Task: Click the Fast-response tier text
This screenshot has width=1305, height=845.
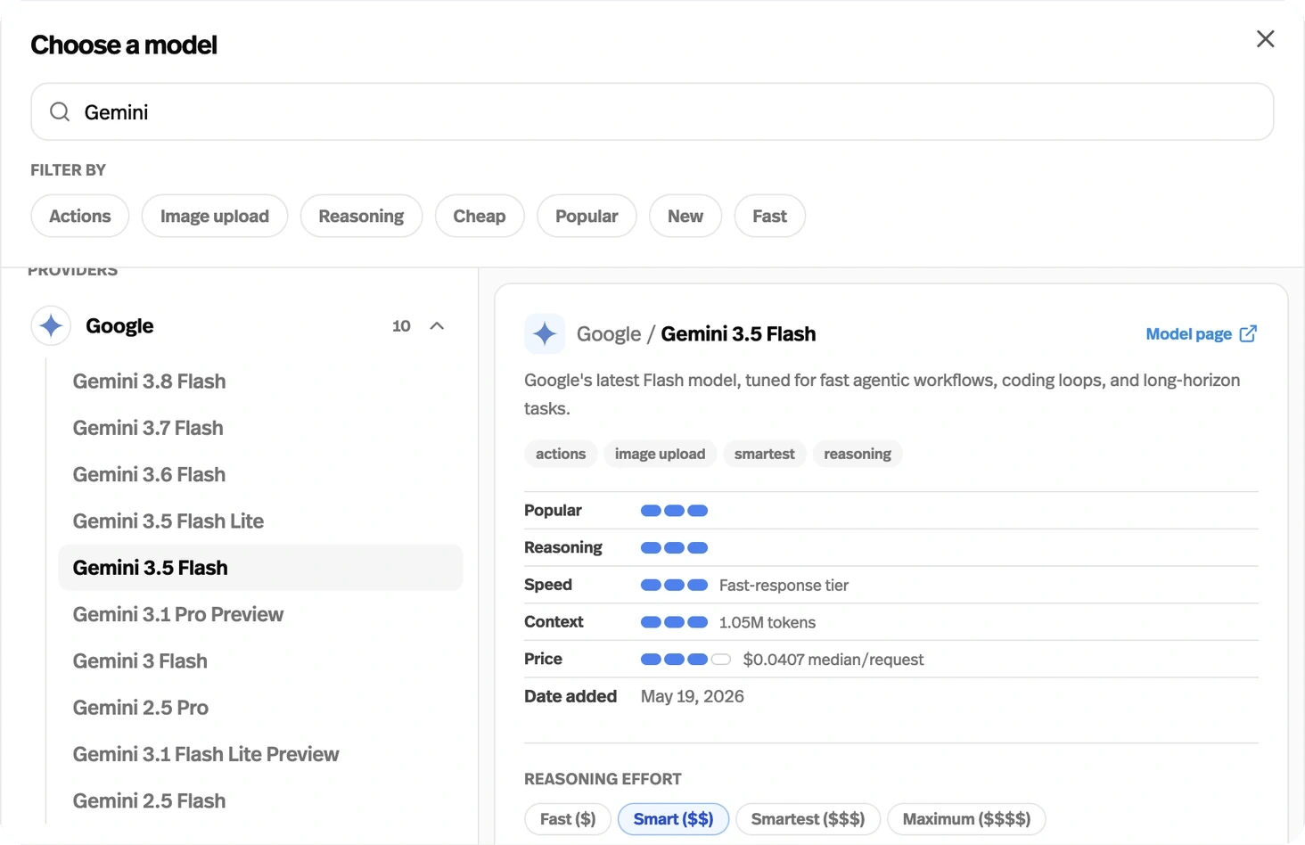Action: click(x=784, y=586)
